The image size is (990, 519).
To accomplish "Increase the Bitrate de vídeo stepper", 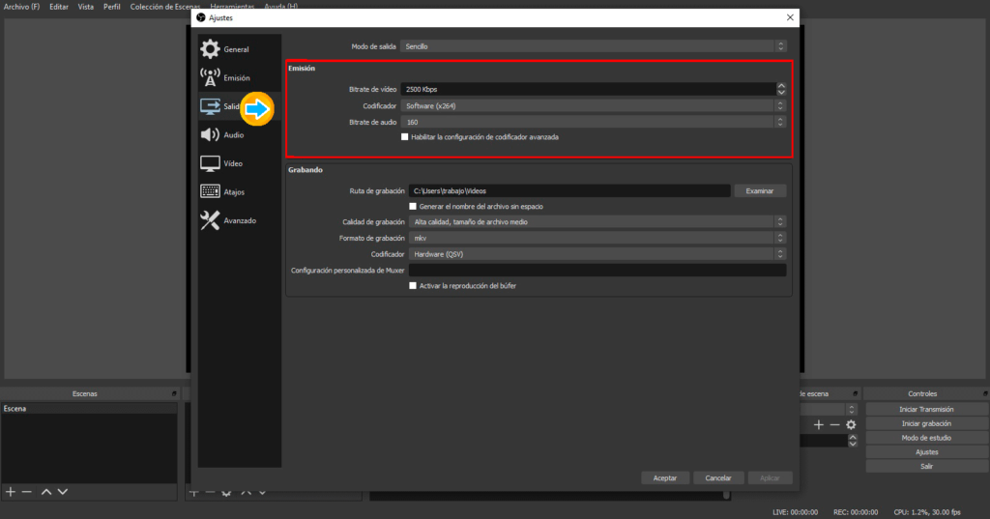I will (781, 86).
